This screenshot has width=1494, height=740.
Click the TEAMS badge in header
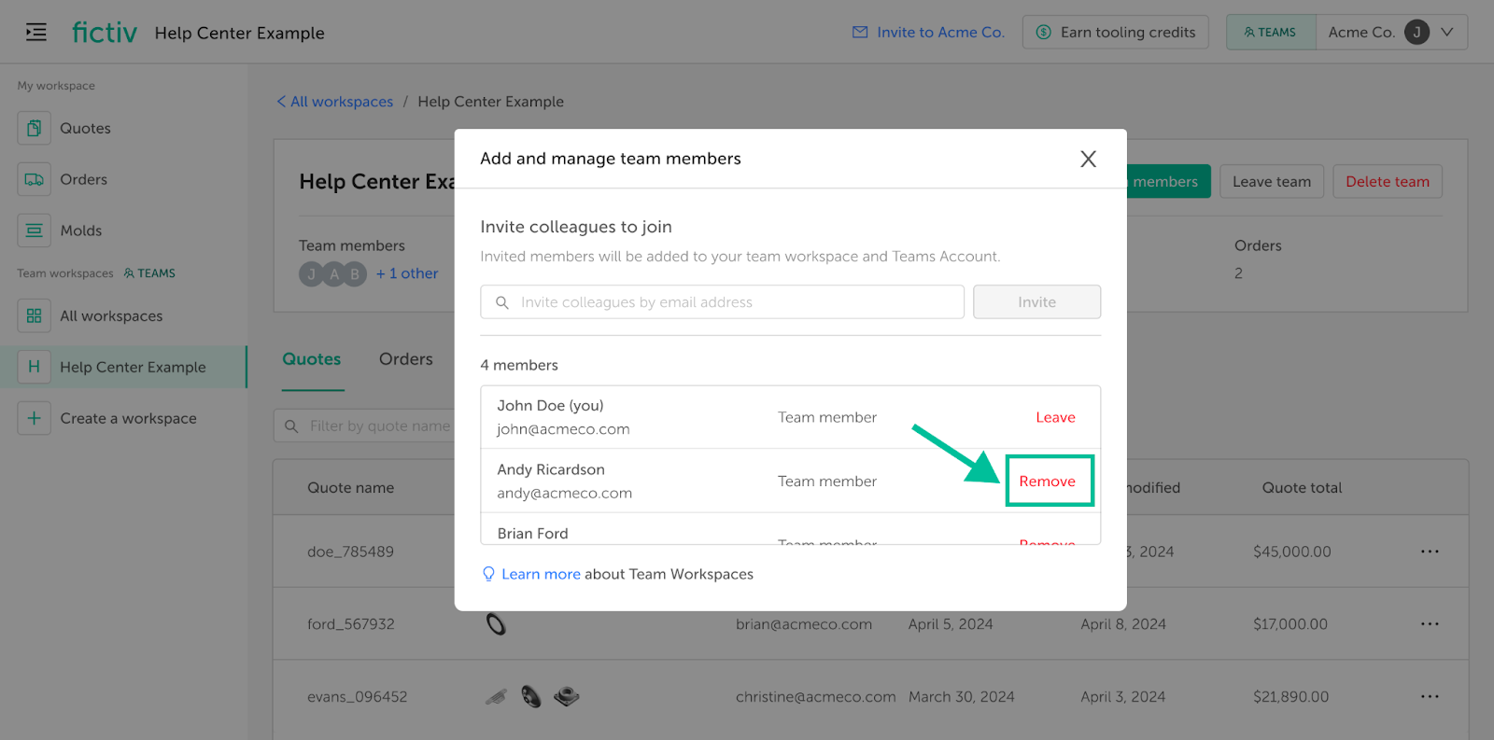[x=1271, y=33]
